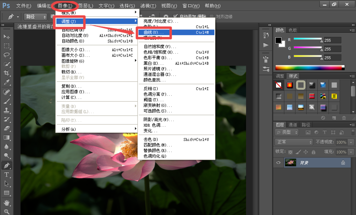Select the Crop tool
This screenshot has width=356, height=215.
(6, 73)
